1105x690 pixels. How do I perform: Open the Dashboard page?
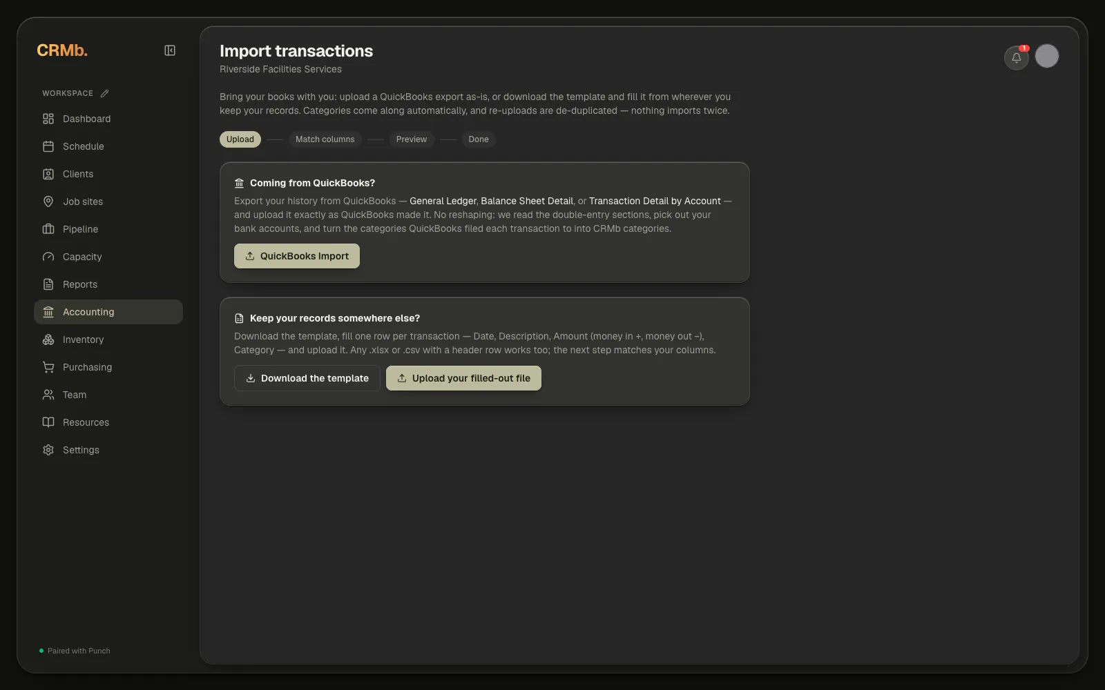point(108,119)
